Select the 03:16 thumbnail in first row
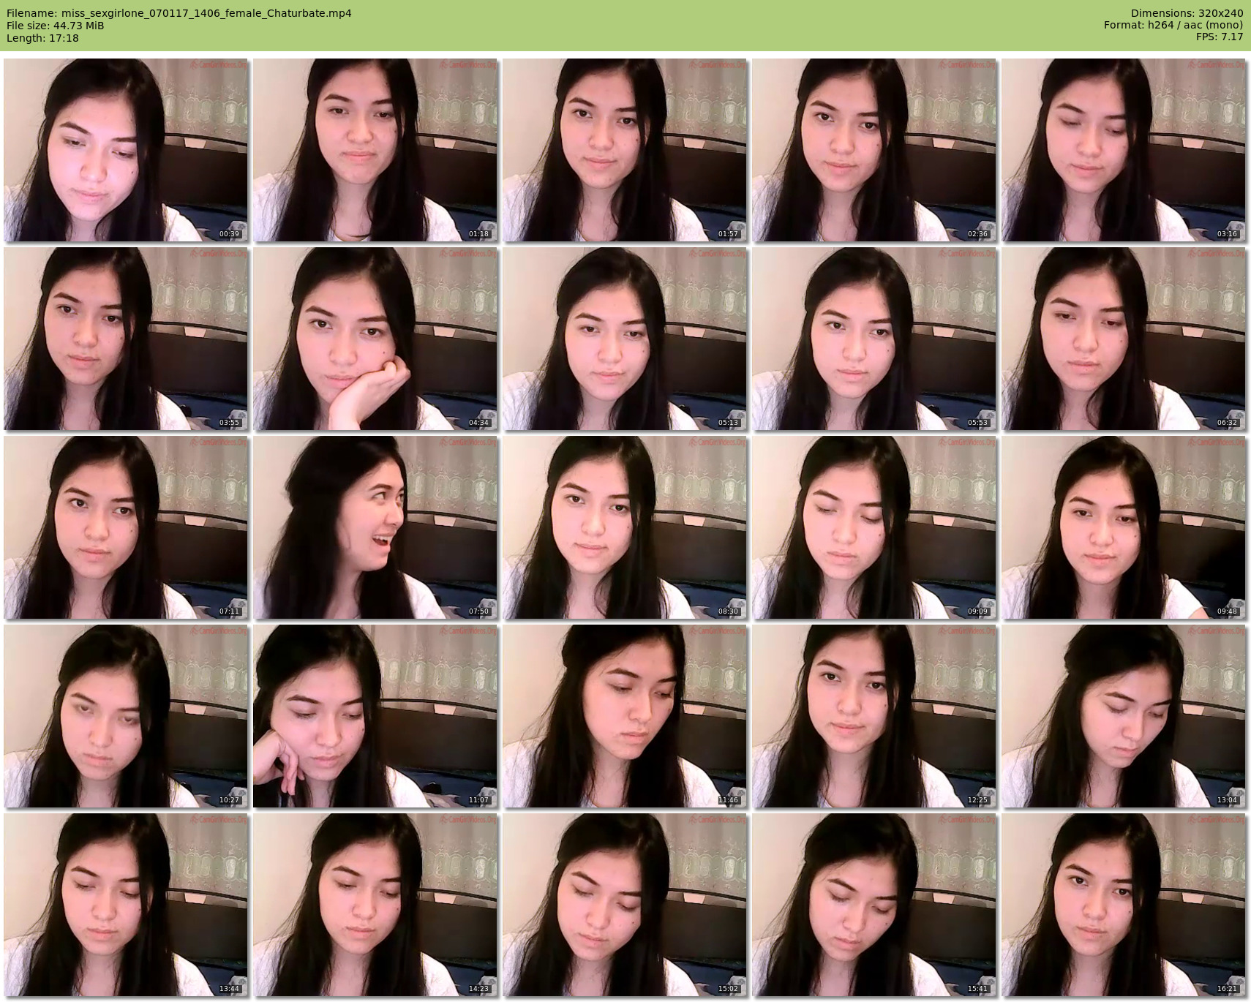 [1123, 150]
